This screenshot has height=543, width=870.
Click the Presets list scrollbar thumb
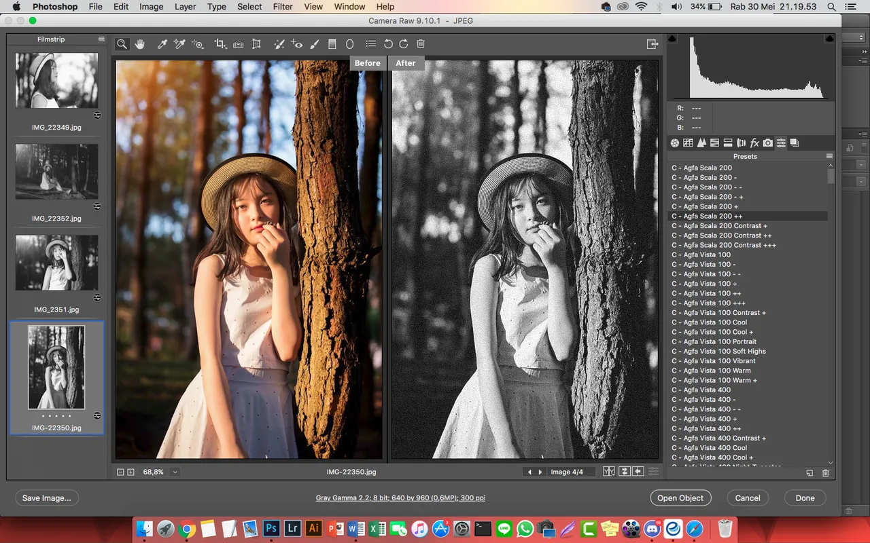point(831,176)
